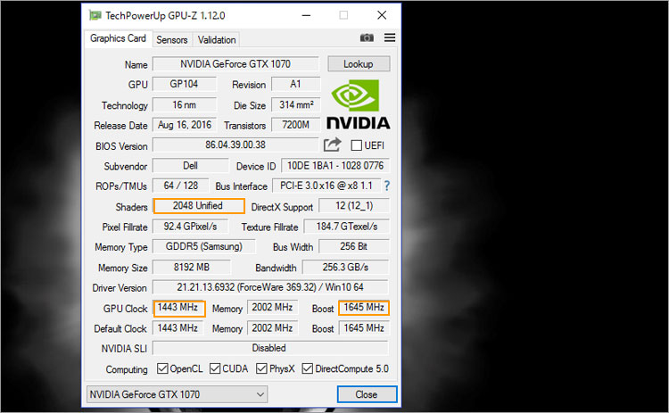This screenshot has width=669, height=413.
Task: Click the Release Date field
Action: click(x=185, y=125)
